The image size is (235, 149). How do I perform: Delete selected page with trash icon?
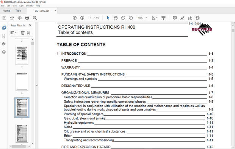click(23, 33)
